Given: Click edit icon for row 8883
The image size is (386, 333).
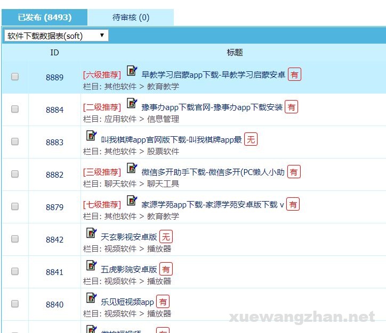Looking at the screenshot, I should pos(91,135).
